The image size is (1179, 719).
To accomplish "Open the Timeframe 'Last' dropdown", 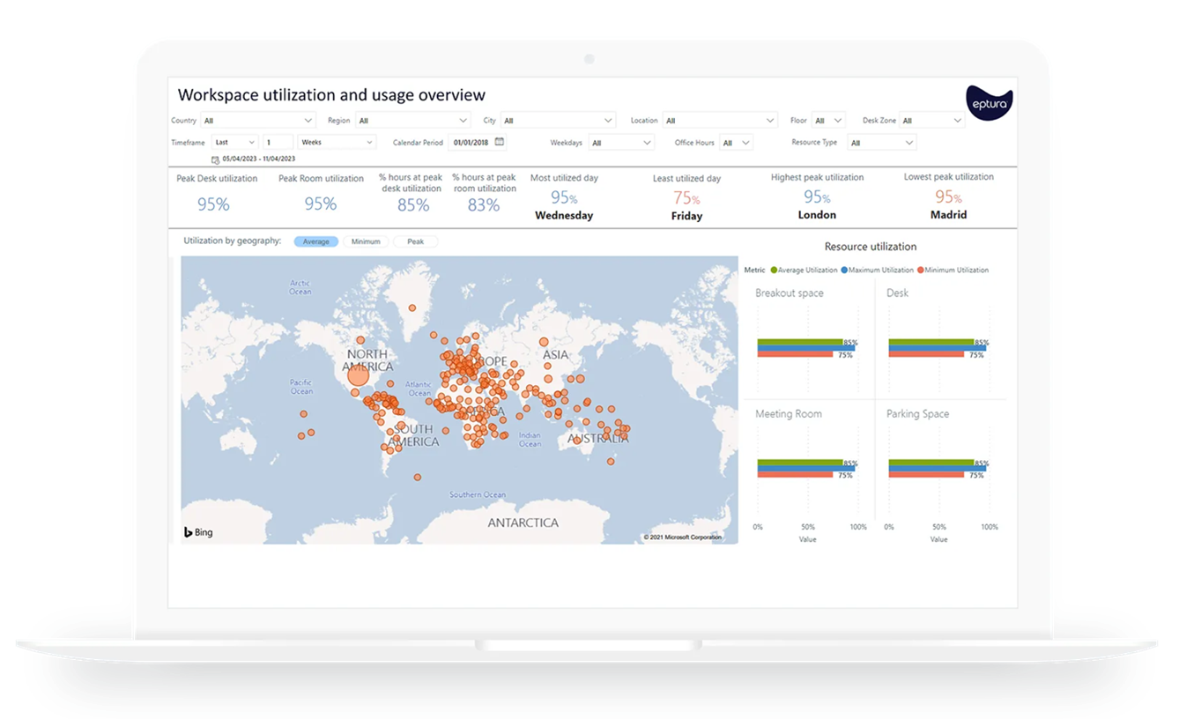I will [234, 142].
